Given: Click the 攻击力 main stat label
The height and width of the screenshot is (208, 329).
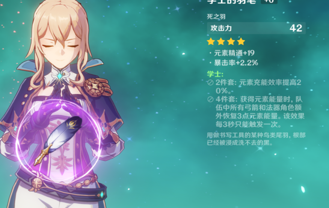Looking at the screenshot, I should tap(221, 28).
